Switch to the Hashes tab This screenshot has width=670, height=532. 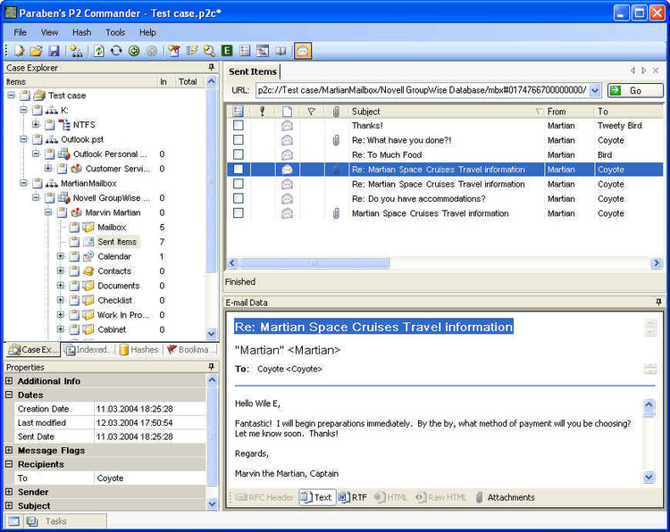(x=139, y=350)
